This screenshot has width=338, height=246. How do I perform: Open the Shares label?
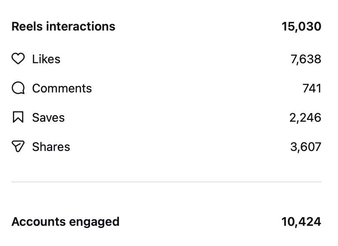pyautogui.click(x=51, y=147)
